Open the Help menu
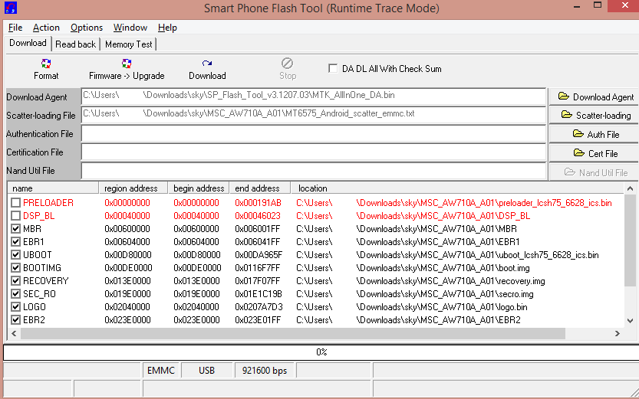This screenshot has height=399, width=639. tap(167, 28)
